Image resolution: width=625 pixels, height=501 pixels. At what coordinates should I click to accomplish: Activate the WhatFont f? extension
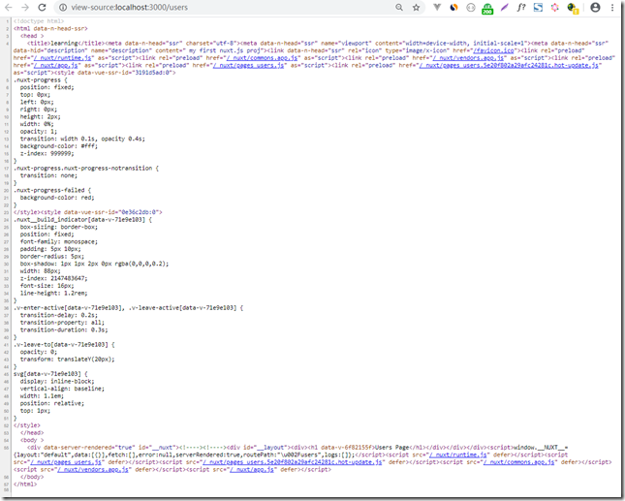point(521,7)
